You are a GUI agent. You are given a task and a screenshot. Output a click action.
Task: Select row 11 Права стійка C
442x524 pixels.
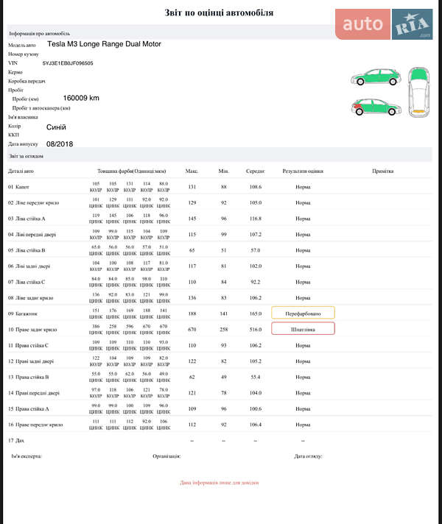tap(220, 345)
